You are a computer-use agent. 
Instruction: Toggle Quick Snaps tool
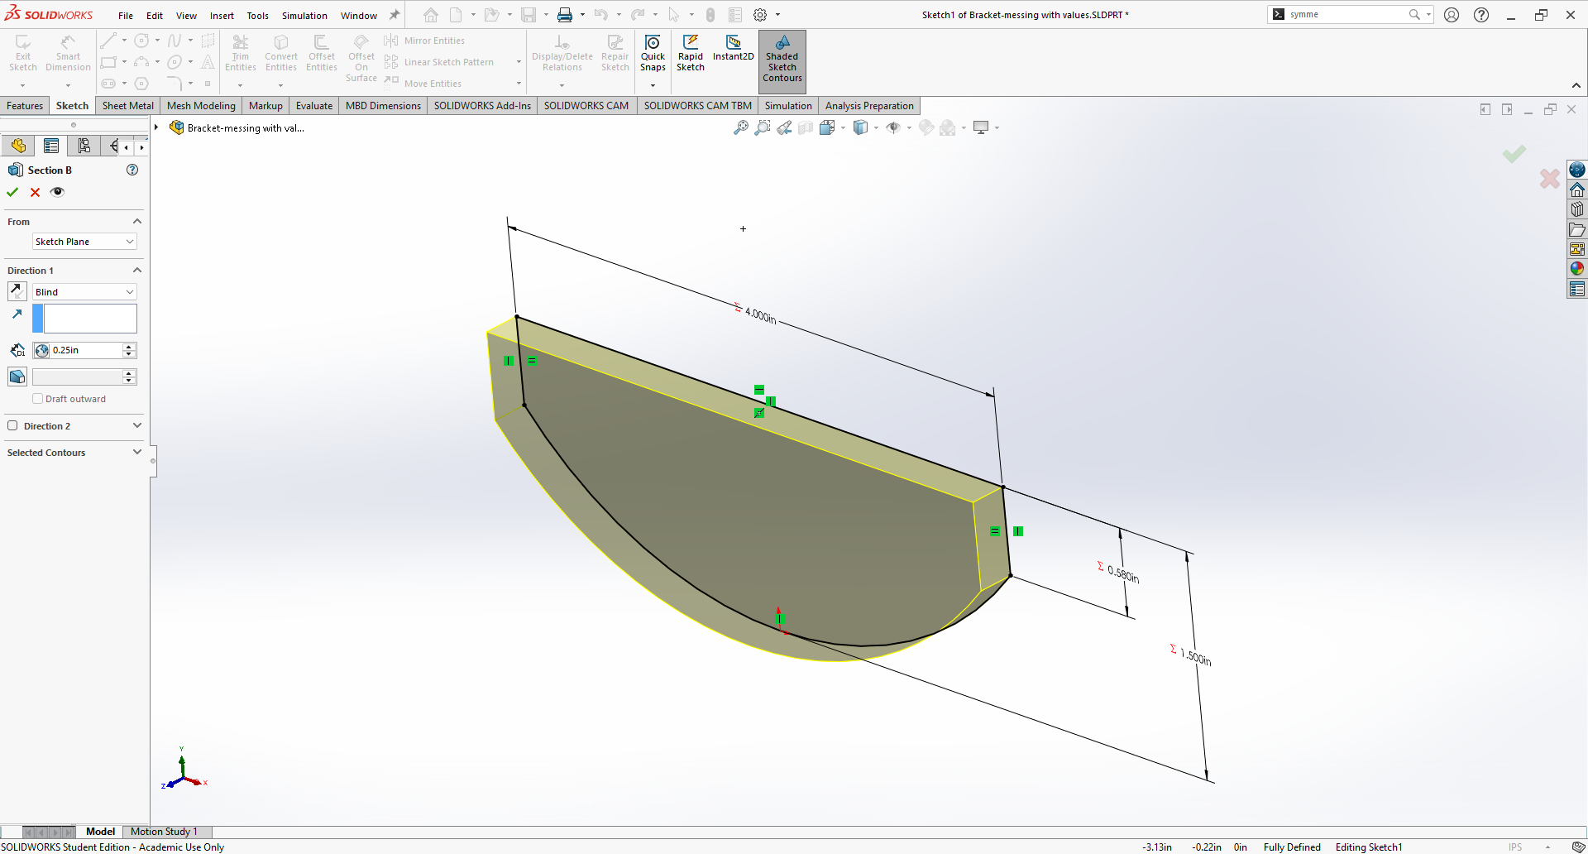[653, 55]
